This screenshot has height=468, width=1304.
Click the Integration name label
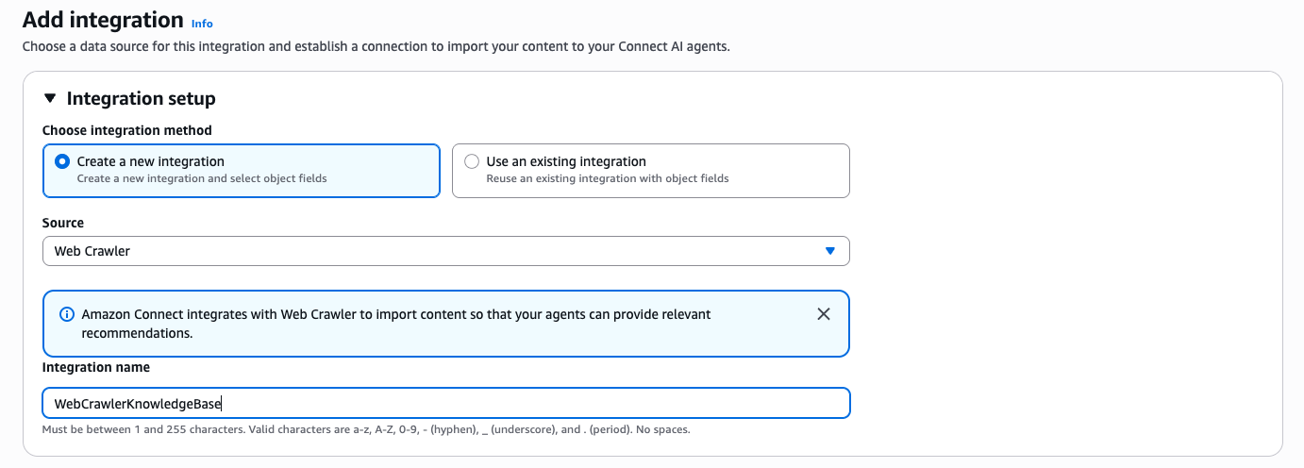tap(96, 367)
